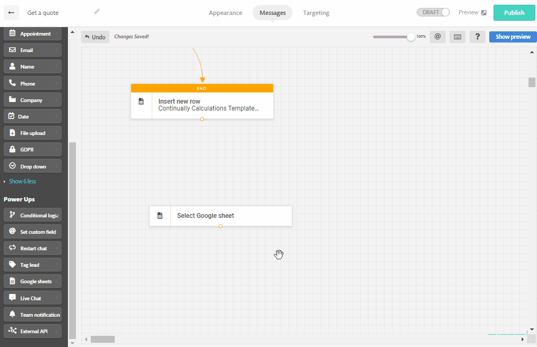
Task: Toggle the DRAFT status switch
Action: click(433, 12)
